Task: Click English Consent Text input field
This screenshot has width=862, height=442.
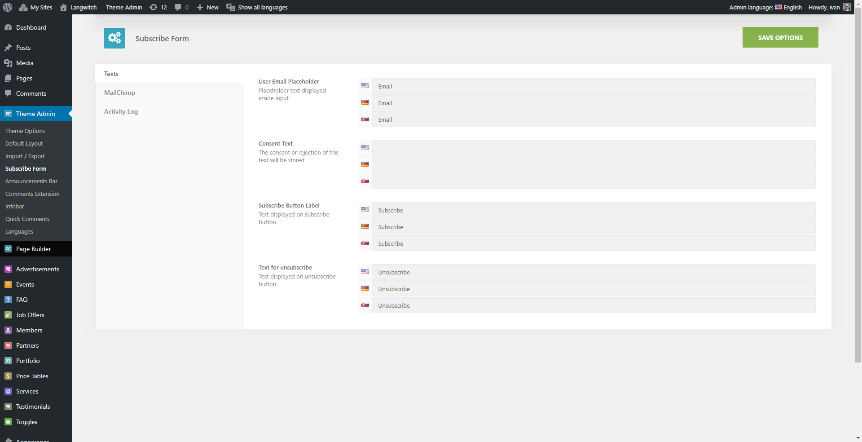Action: pos(594,148)
